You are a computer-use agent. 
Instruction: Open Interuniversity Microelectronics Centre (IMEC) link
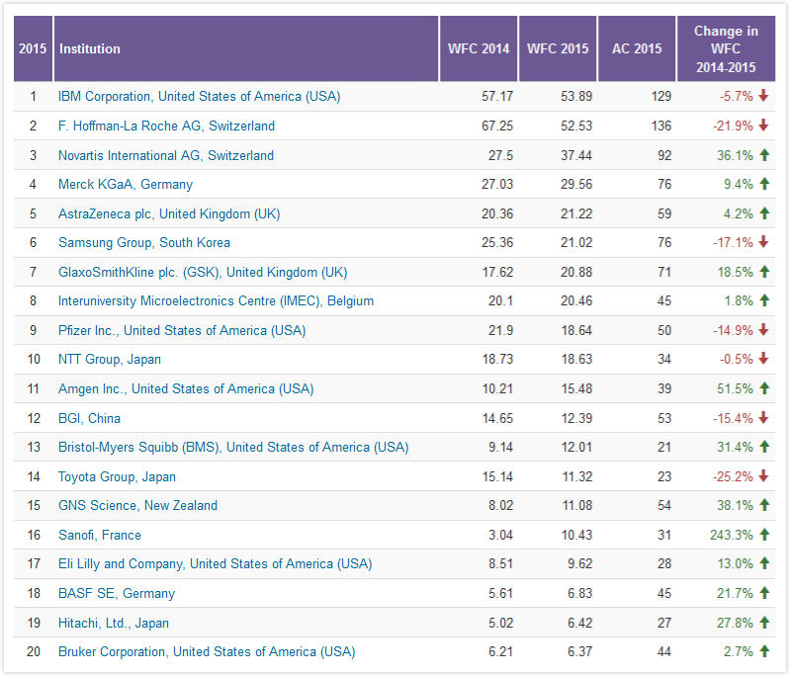point(216,300)
